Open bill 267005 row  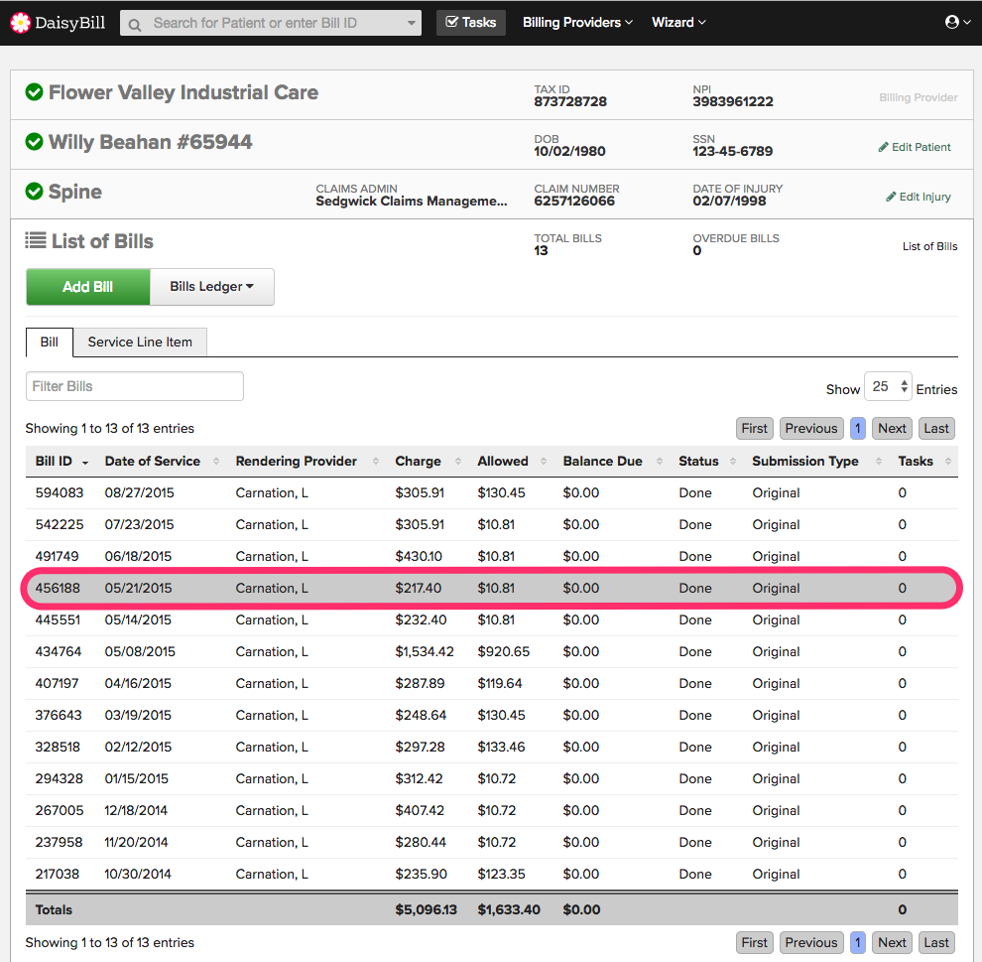click(492, 810)
